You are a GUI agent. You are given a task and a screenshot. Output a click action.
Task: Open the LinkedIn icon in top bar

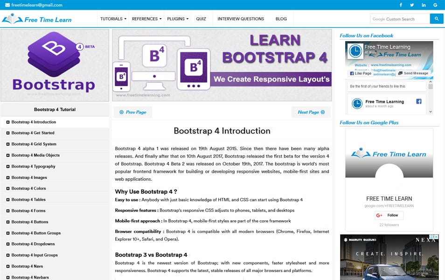click(x=424, y=5)
